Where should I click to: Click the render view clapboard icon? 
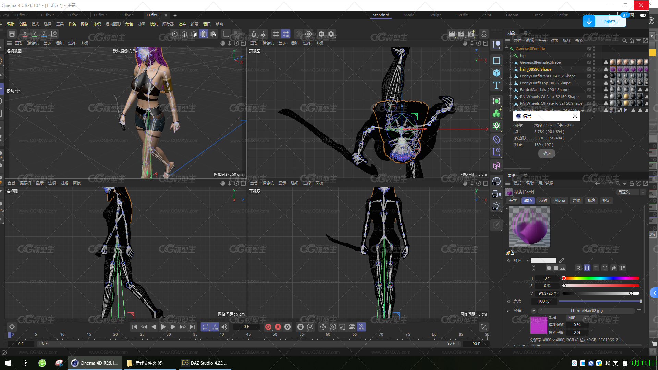452,34
